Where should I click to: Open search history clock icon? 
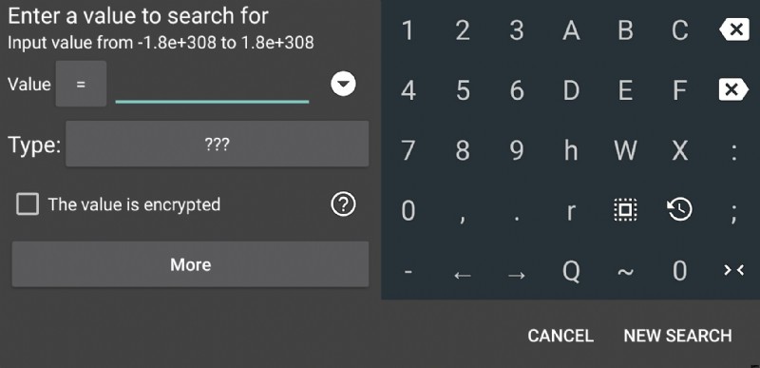click(x=679, y=209)
